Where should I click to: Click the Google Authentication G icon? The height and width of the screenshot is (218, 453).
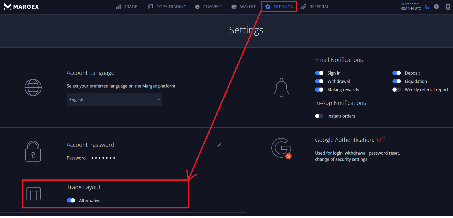click(x=281, y=148)
